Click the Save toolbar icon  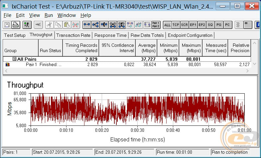(7, 25)
